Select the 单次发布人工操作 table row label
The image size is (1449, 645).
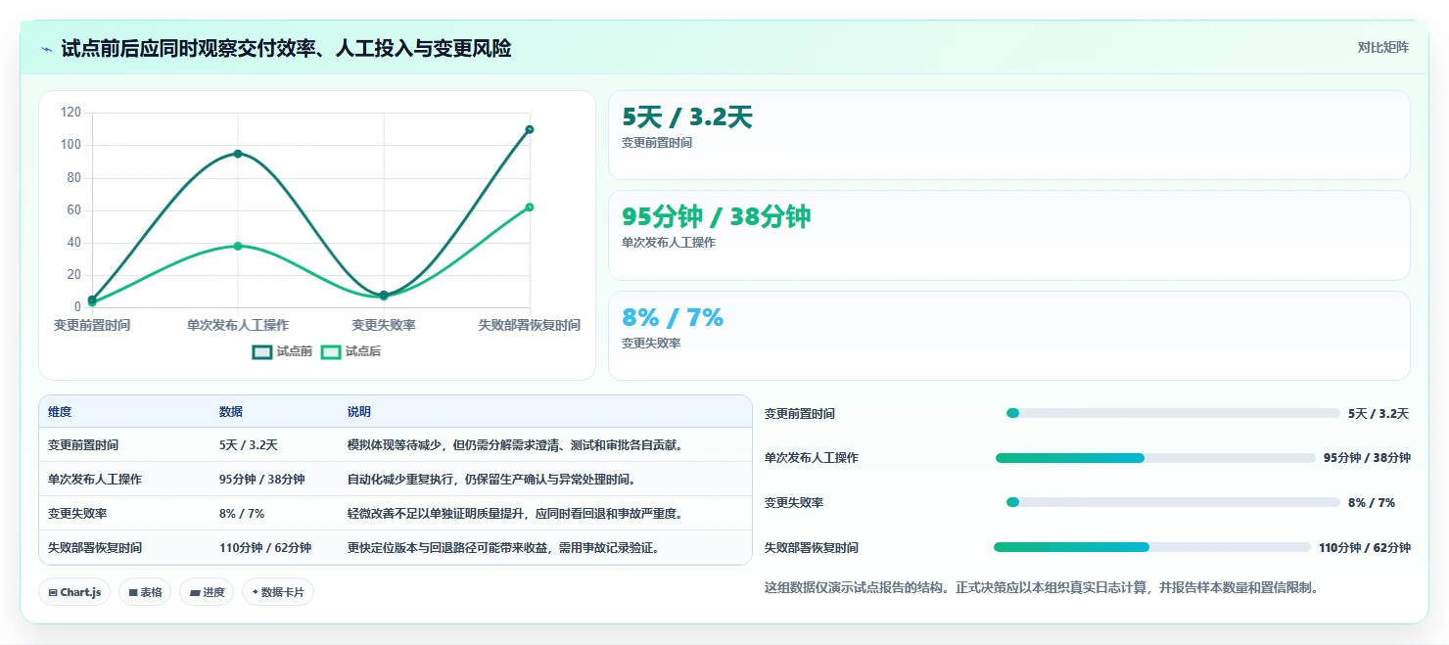pyautogui.click(x=95, y=480)
